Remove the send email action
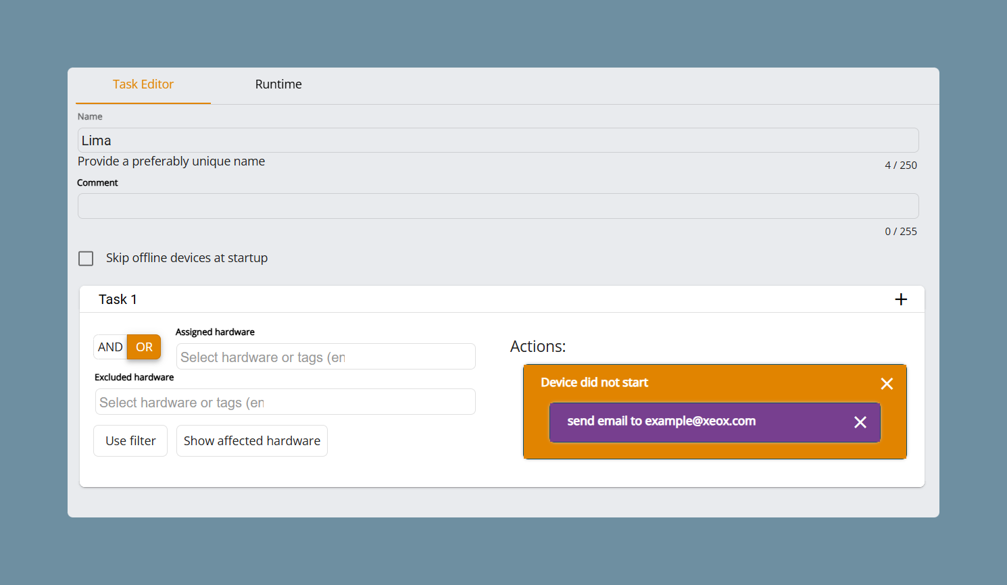This screenshot has width=1007, height=585. click(860, 422)
